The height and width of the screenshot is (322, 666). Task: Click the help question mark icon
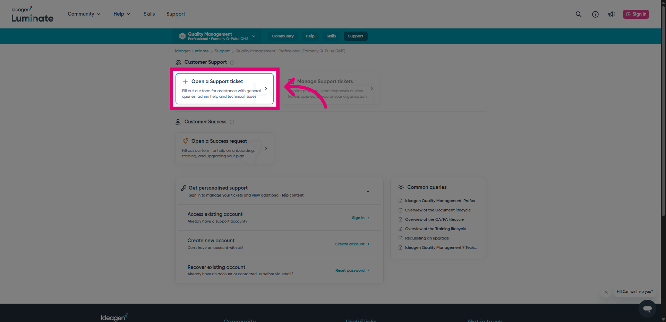coord(595,14)
